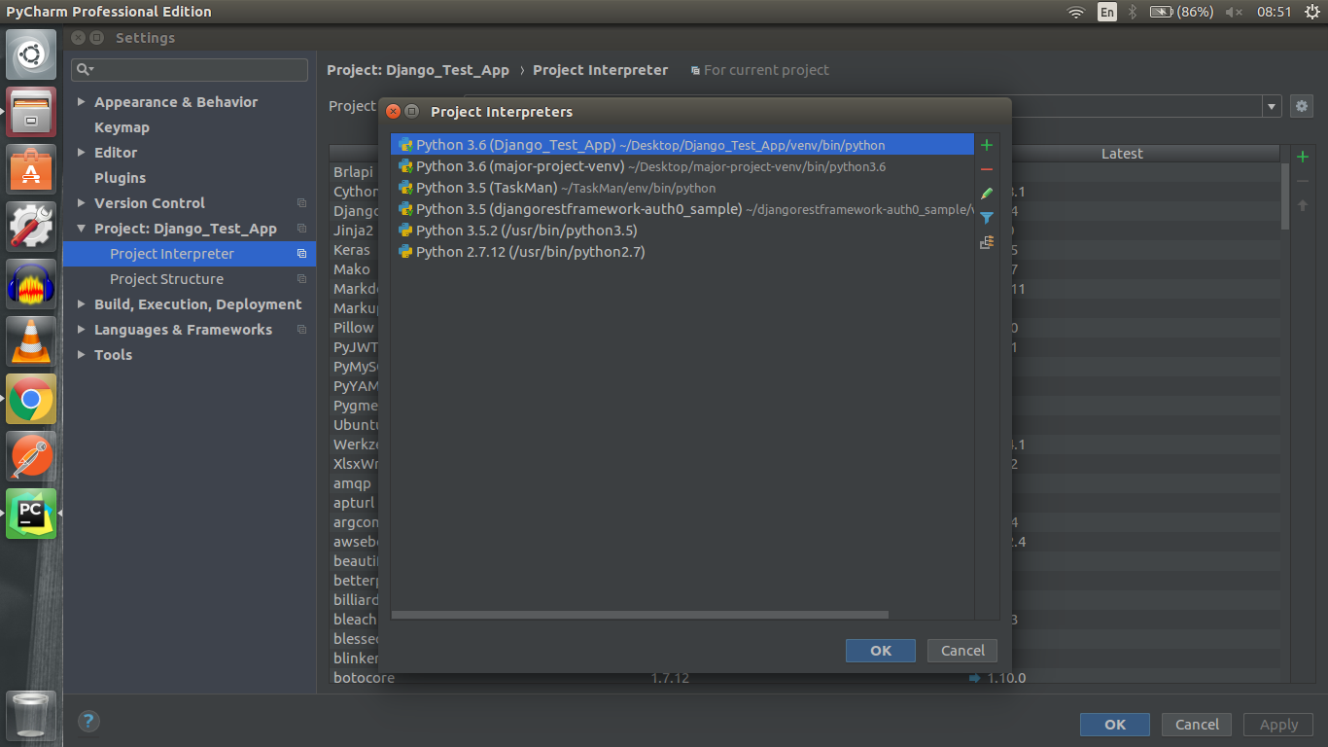Click Apply in Settings window
1328x747 pixels.
tap(1278, 725)
